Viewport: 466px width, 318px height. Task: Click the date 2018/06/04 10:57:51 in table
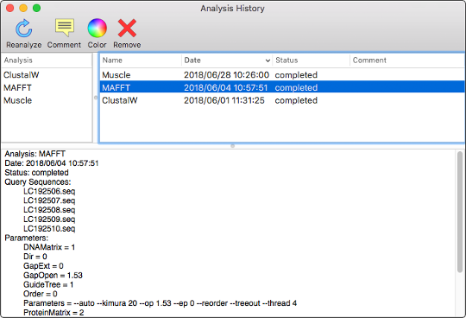click(x=226, y=88)
